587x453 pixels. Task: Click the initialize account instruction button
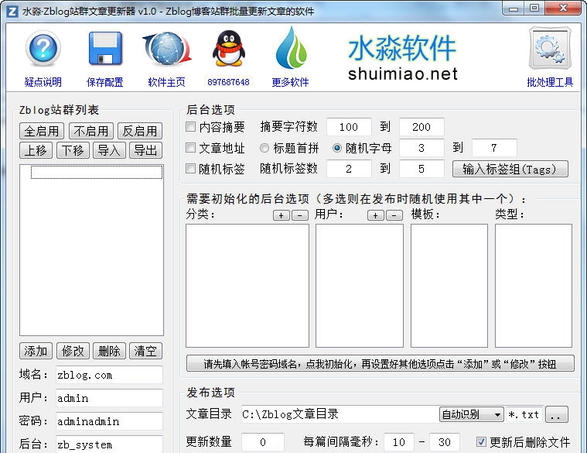(x=380, y=363)
